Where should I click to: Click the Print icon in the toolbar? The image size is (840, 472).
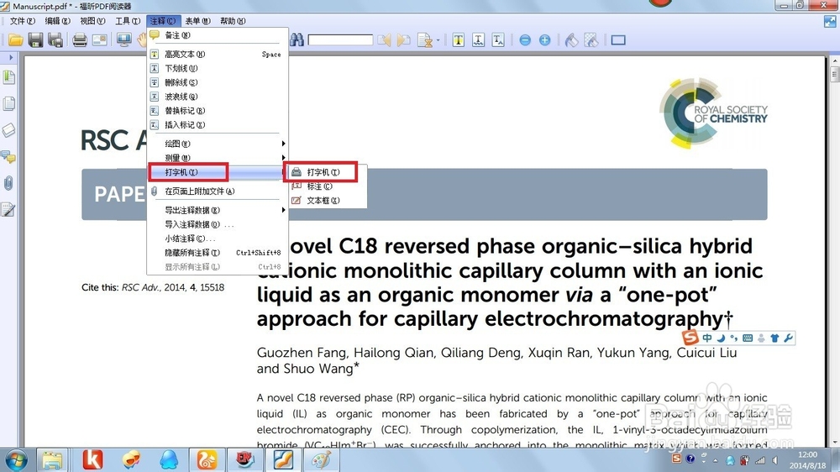80,40
